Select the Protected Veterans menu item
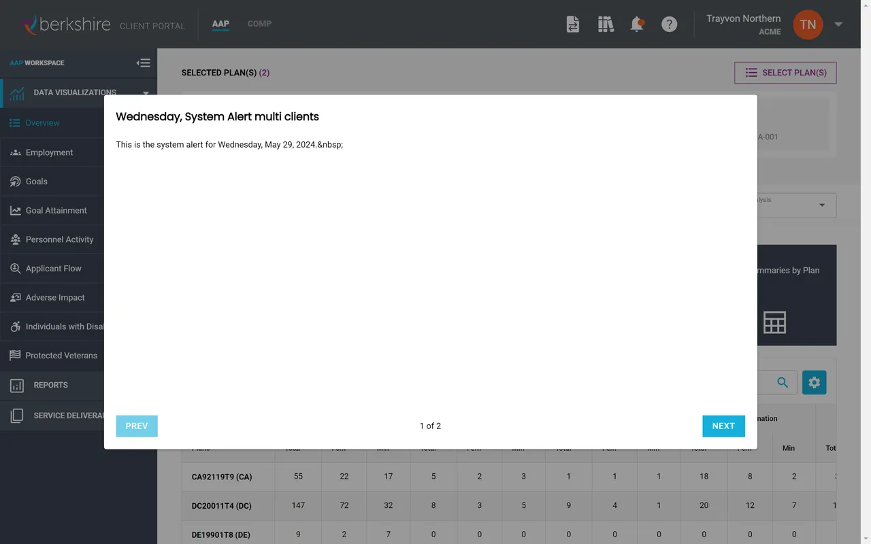871x544 pixels. (x=61, y=355)
